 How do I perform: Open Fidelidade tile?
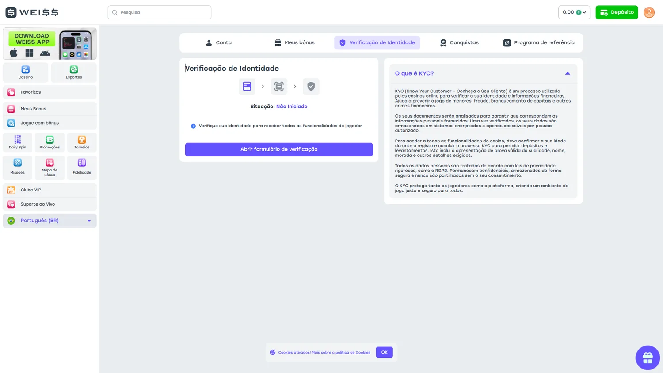(x=82, y=167)
